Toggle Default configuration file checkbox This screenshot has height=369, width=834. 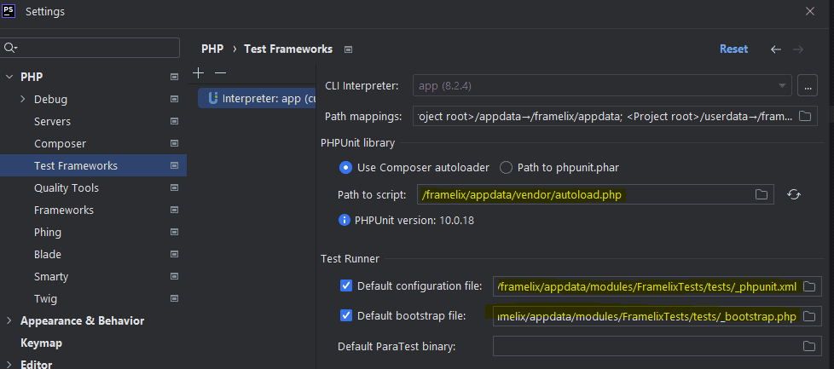point(346,286)
